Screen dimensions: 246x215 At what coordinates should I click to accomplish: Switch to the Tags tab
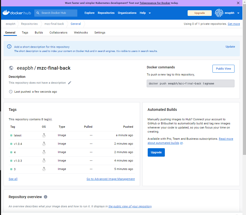click(25, 33)
